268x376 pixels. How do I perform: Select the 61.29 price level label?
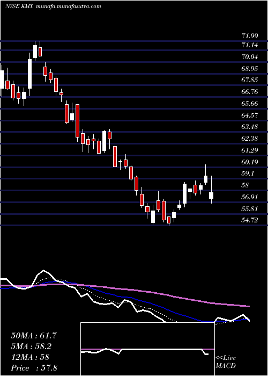point(250,150)
